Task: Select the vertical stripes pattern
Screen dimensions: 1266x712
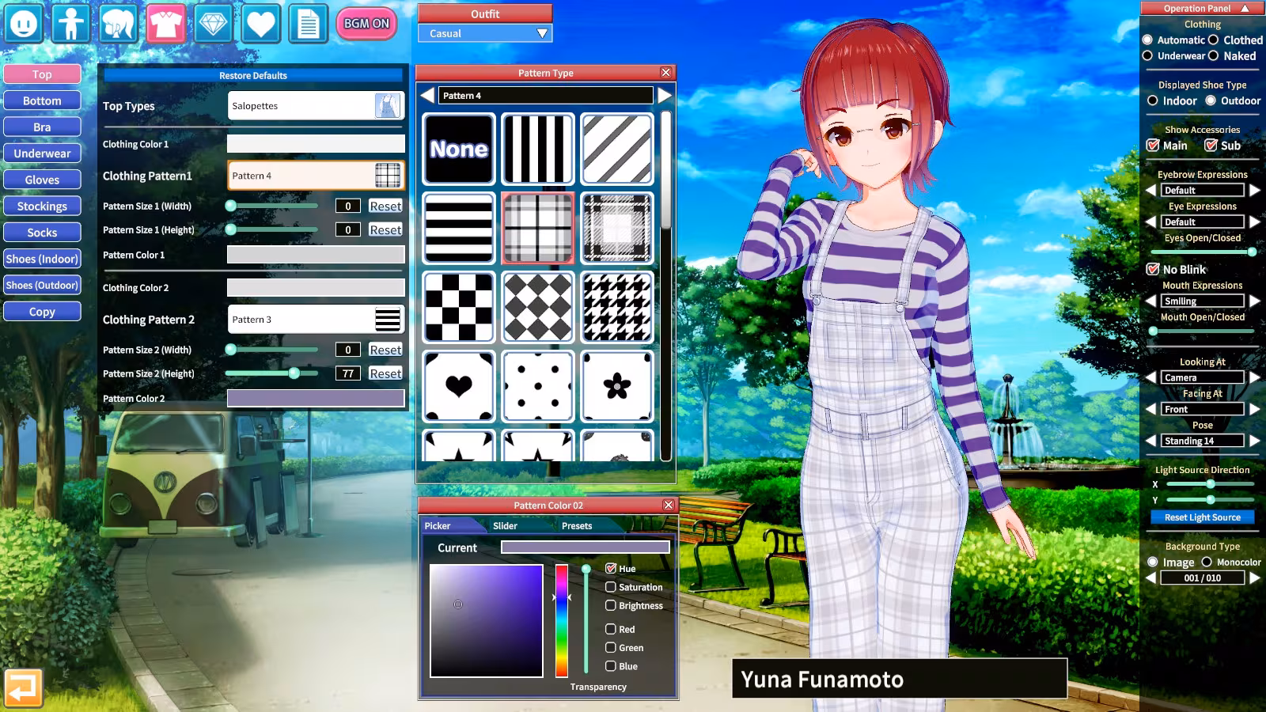Action: coord(538,149)
